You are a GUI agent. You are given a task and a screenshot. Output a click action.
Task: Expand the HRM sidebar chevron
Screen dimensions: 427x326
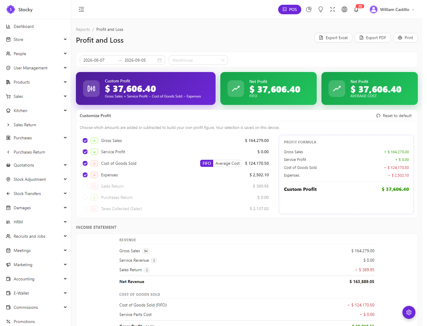pyautogui.click(x=65, y=222)
